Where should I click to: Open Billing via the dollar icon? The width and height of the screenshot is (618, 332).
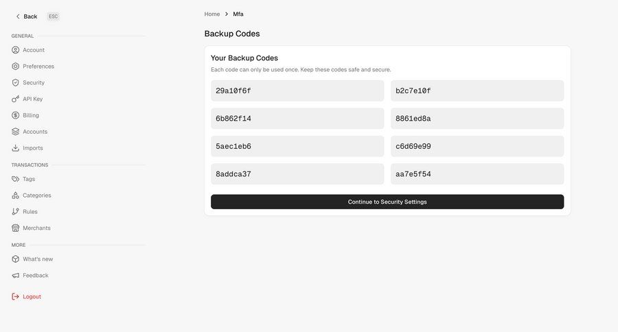point(15,115)
